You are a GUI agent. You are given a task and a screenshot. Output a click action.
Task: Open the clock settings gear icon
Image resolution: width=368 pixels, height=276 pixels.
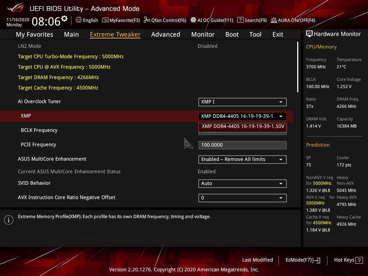pos(64,19)
